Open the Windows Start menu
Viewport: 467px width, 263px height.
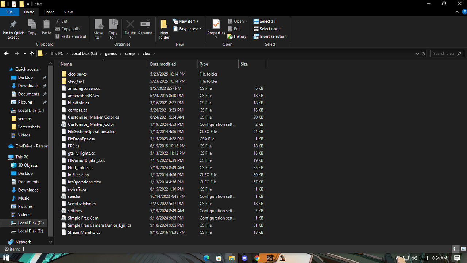point(6,258)
